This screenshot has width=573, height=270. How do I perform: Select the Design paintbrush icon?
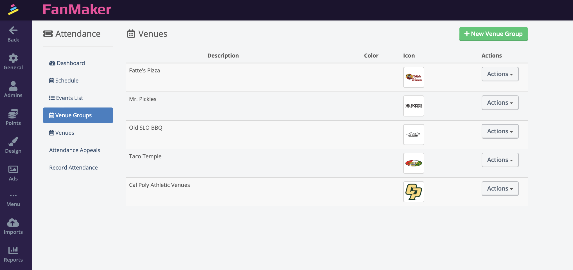(x=13, y=141)
